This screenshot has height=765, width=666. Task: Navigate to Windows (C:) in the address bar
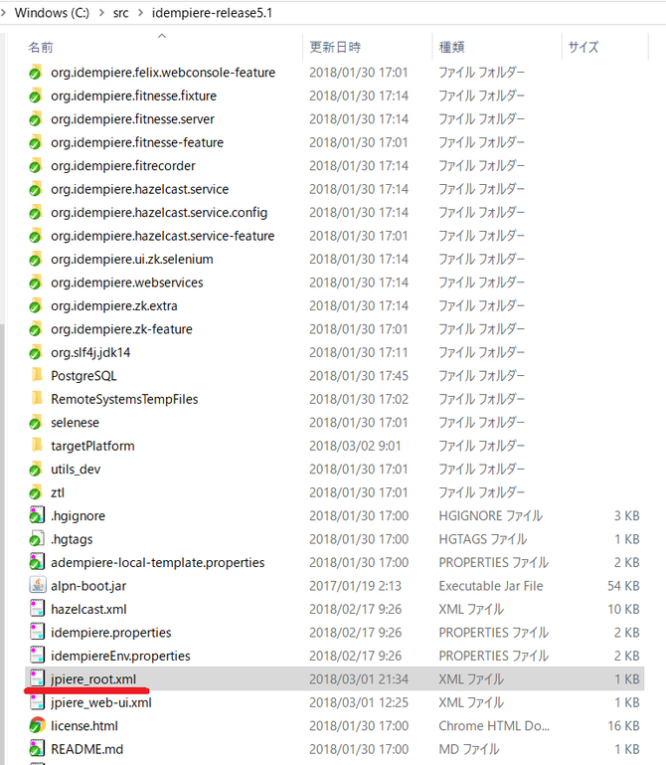tap(52, 13)
